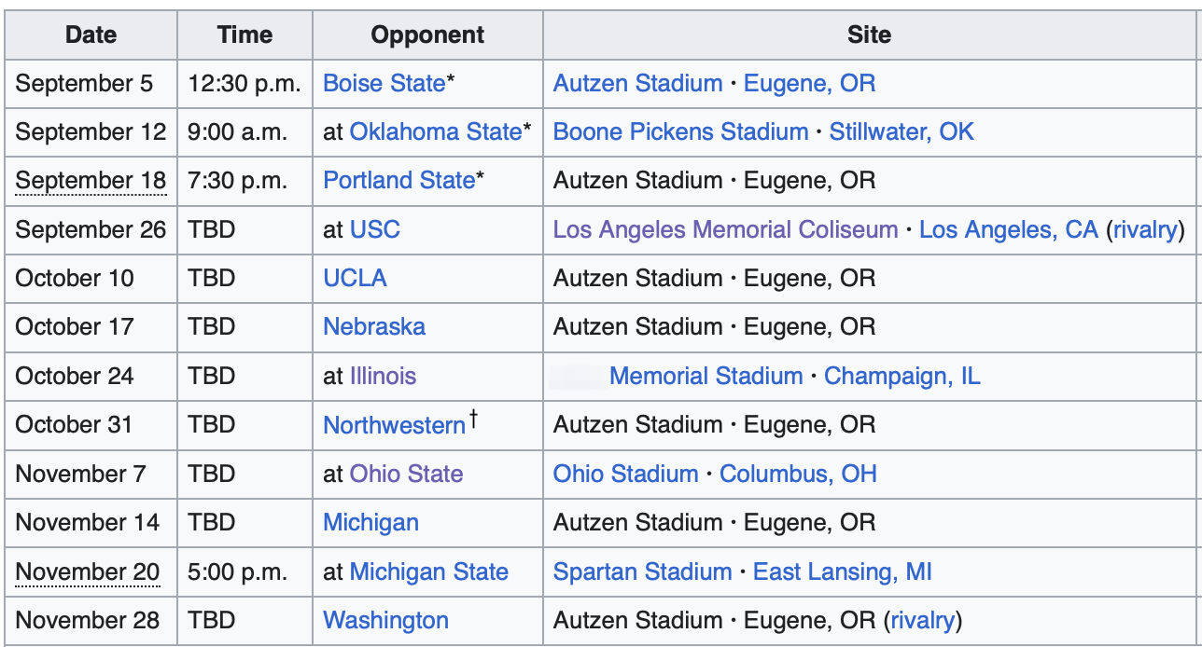Open the Ohio State opponent link
The height and width of the screenshot is (647, 1202).
(x=406, y=474)
